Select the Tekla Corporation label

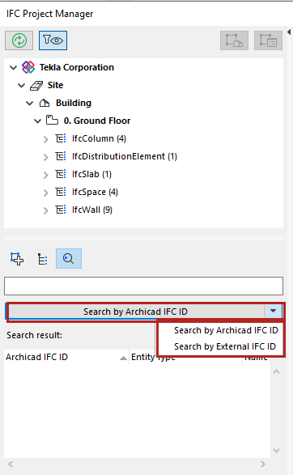(77, 67)
